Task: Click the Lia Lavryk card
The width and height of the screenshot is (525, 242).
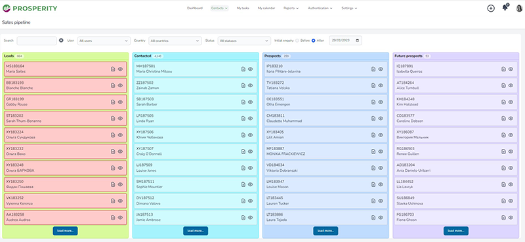Action: tap(455, 184)
